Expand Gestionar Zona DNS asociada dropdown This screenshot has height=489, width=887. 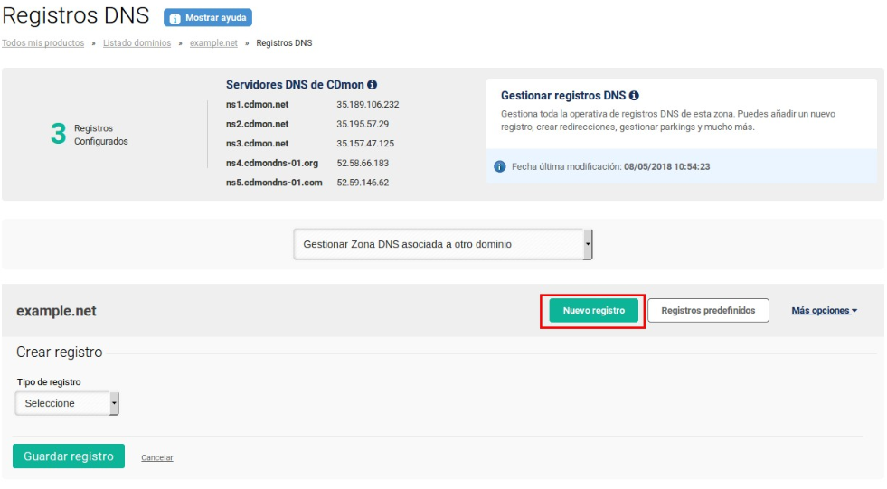[443, 244]
